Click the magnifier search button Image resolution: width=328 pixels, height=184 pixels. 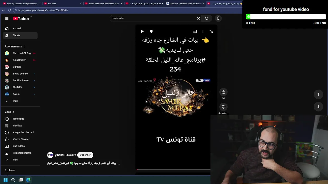[x=207, y=18]
